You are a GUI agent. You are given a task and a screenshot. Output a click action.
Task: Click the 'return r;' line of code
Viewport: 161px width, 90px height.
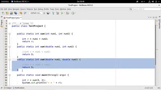click(28, 41)
